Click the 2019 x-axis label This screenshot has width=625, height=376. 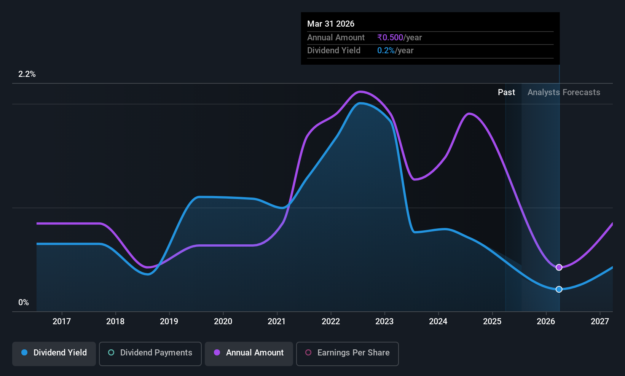click(x=169, y=322)
